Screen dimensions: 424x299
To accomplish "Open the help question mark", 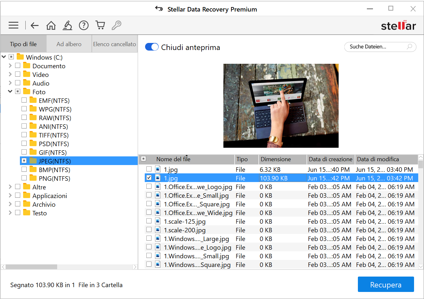I will 84,25.
